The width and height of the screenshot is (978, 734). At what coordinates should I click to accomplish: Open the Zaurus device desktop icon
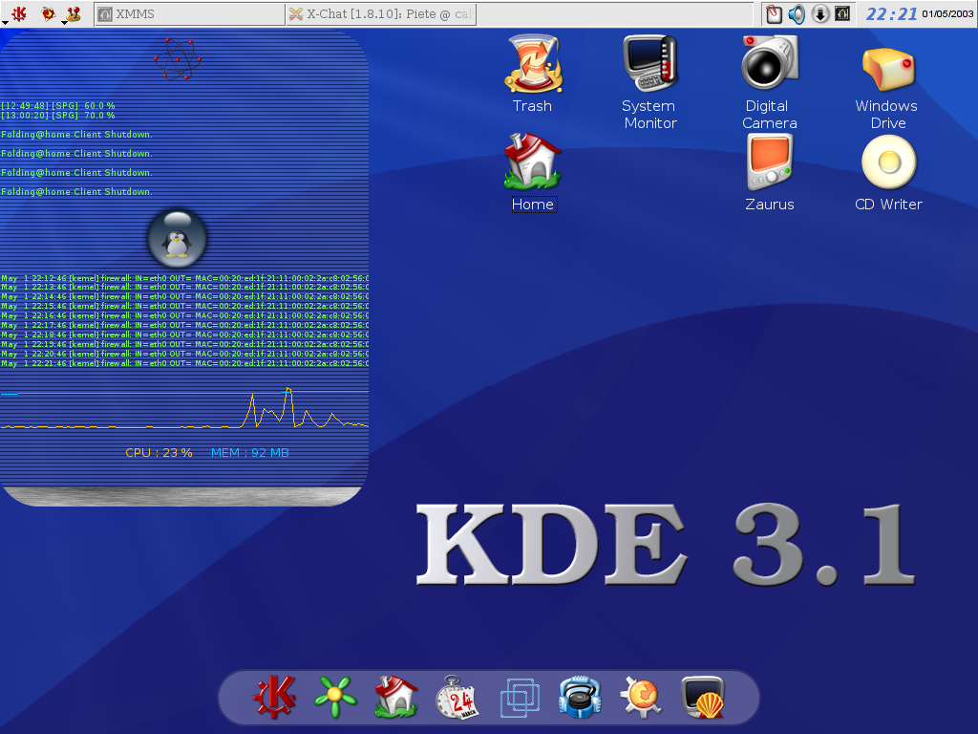pyautogui.click(x=770, y=162)
